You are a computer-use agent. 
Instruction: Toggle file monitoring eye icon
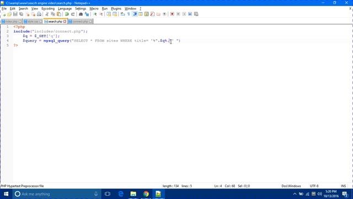(164, 14)
